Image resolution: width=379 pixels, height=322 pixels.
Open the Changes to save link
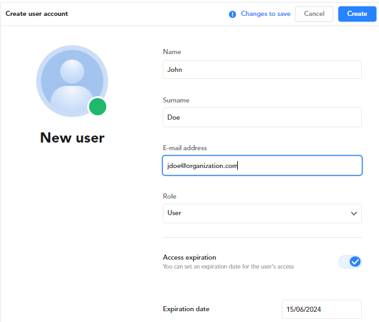coord(266,14)
